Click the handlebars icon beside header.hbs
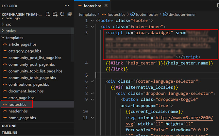 [x=5, y=111]
